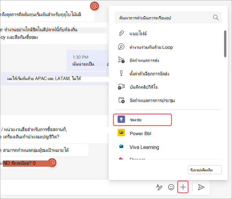This screenshot has width=232, height=199.
Task: Click the red mention badge on ND message
Action: (52, 162)
